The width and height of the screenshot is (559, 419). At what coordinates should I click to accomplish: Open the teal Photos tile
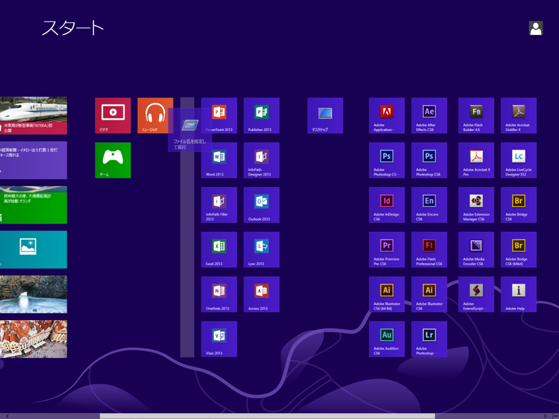coord(33,250)
